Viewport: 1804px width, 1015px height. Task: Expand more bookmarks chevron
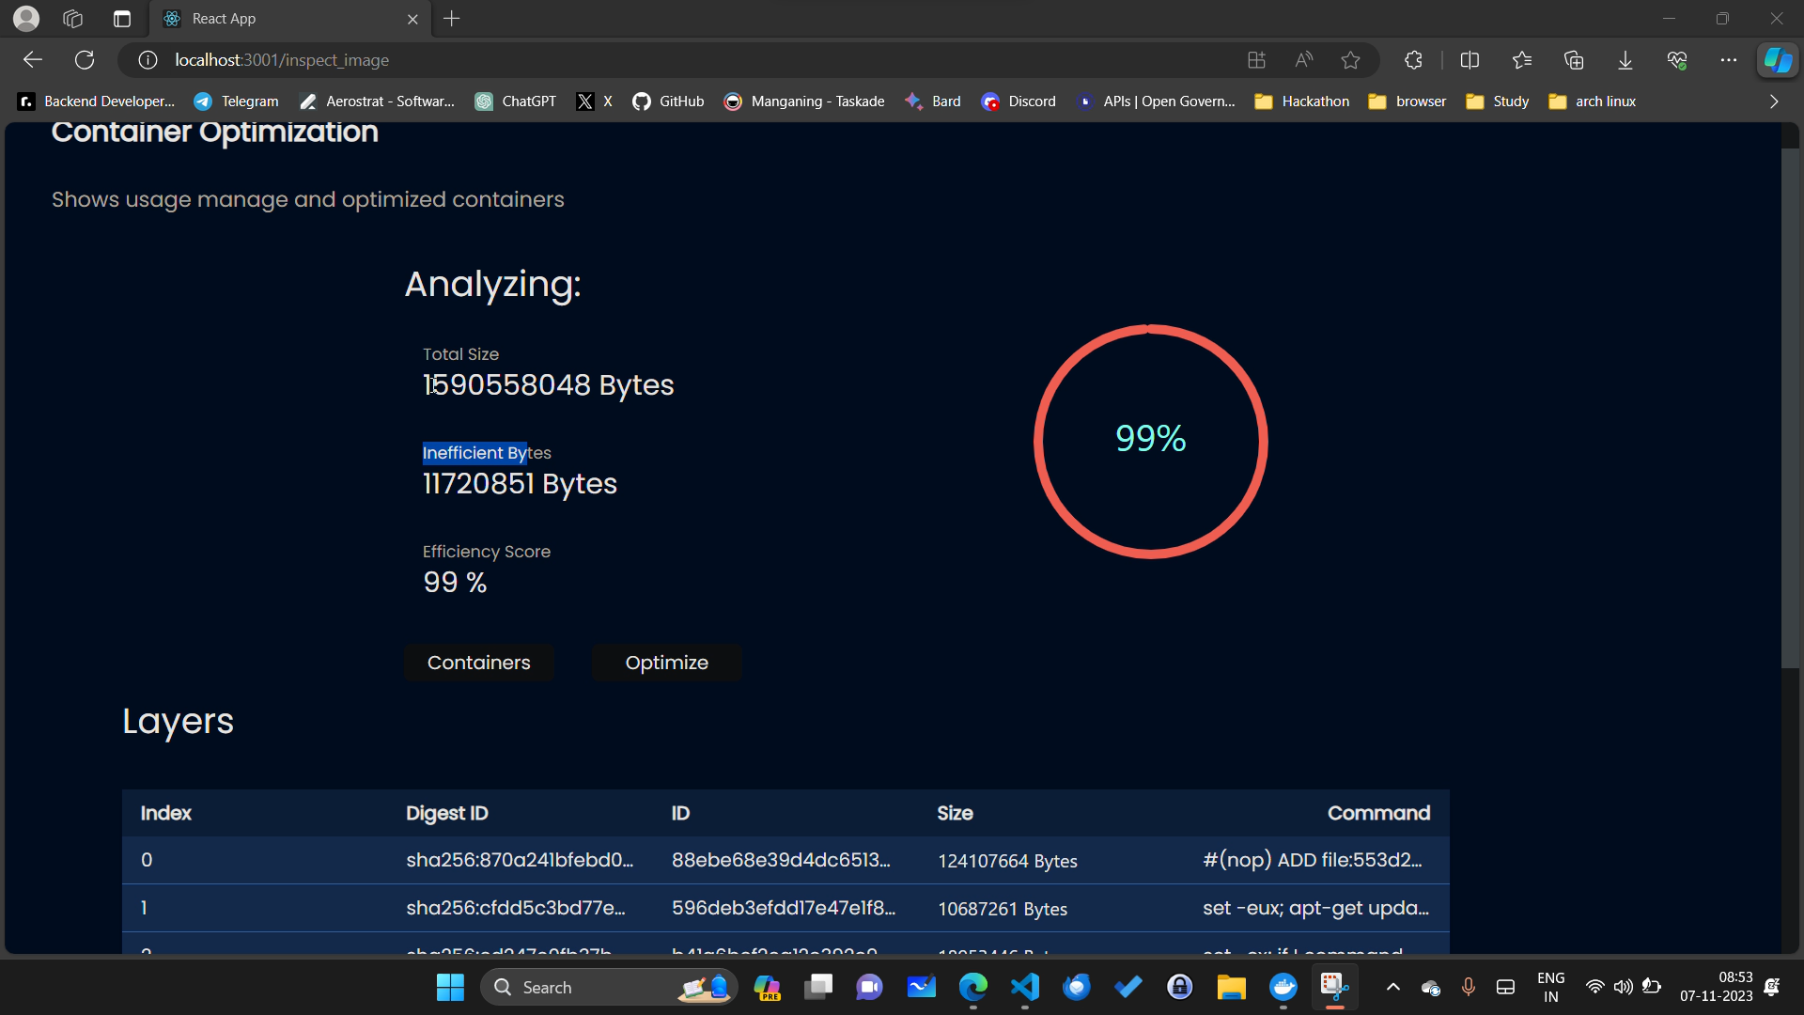click(x=1773, y=101)
